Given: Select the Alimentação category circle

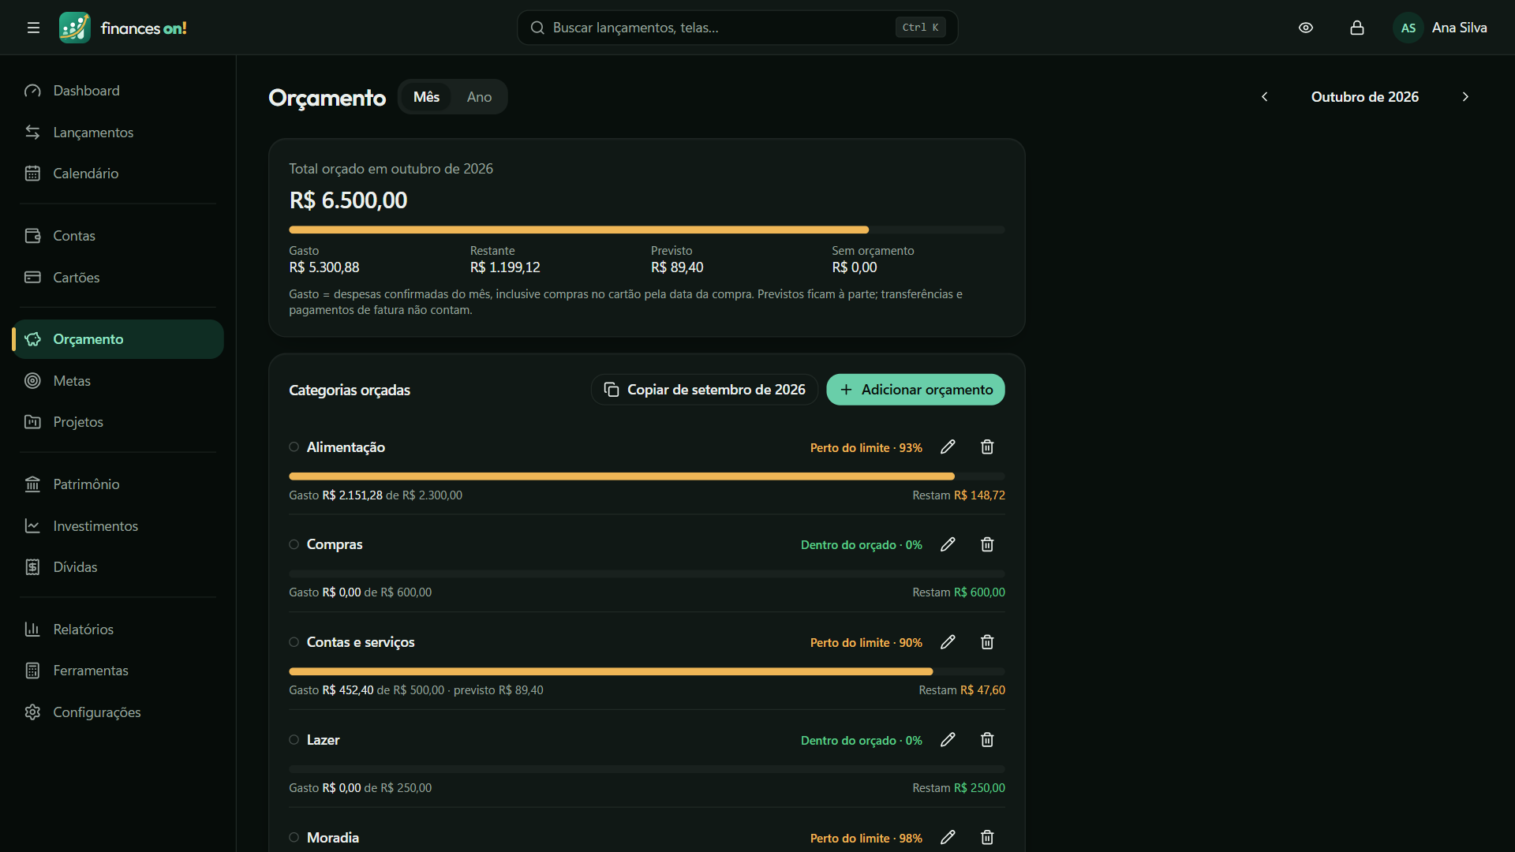Looking at the screenshot, I should pyautogui.click(x=294, y=447).
